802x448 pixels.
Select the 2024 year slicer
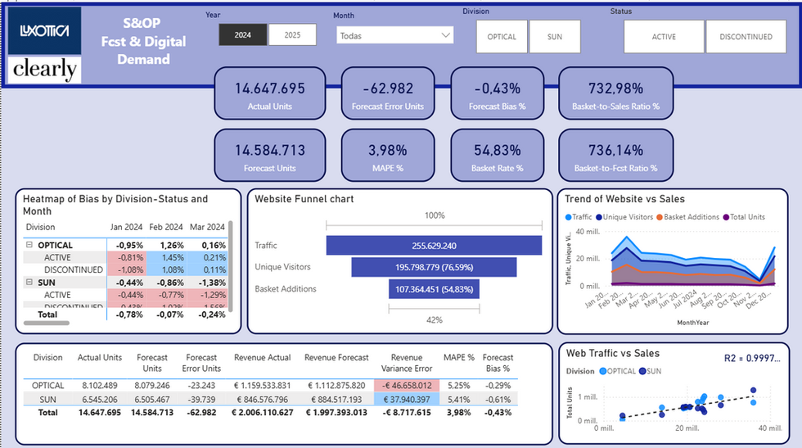243,35
